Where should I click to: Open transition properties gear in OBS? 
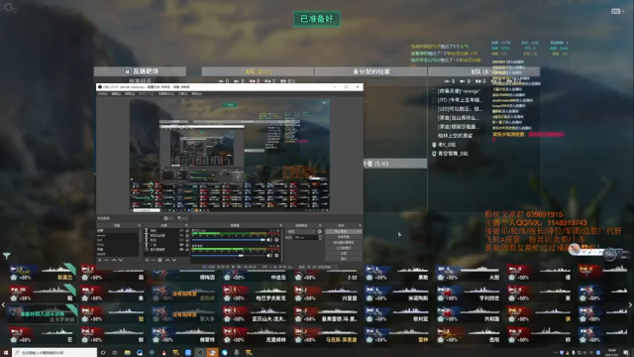click(x=319, y=231)
